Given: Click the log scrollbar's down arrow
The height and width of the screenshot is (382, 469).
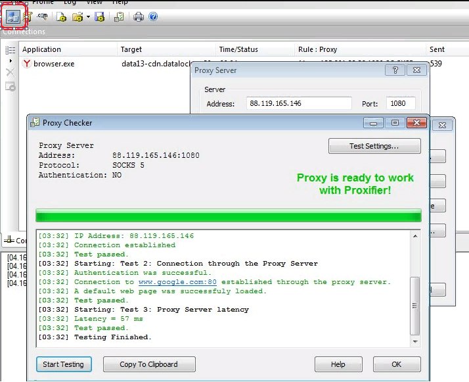Looking at the screenshot, I should (415, 342).
